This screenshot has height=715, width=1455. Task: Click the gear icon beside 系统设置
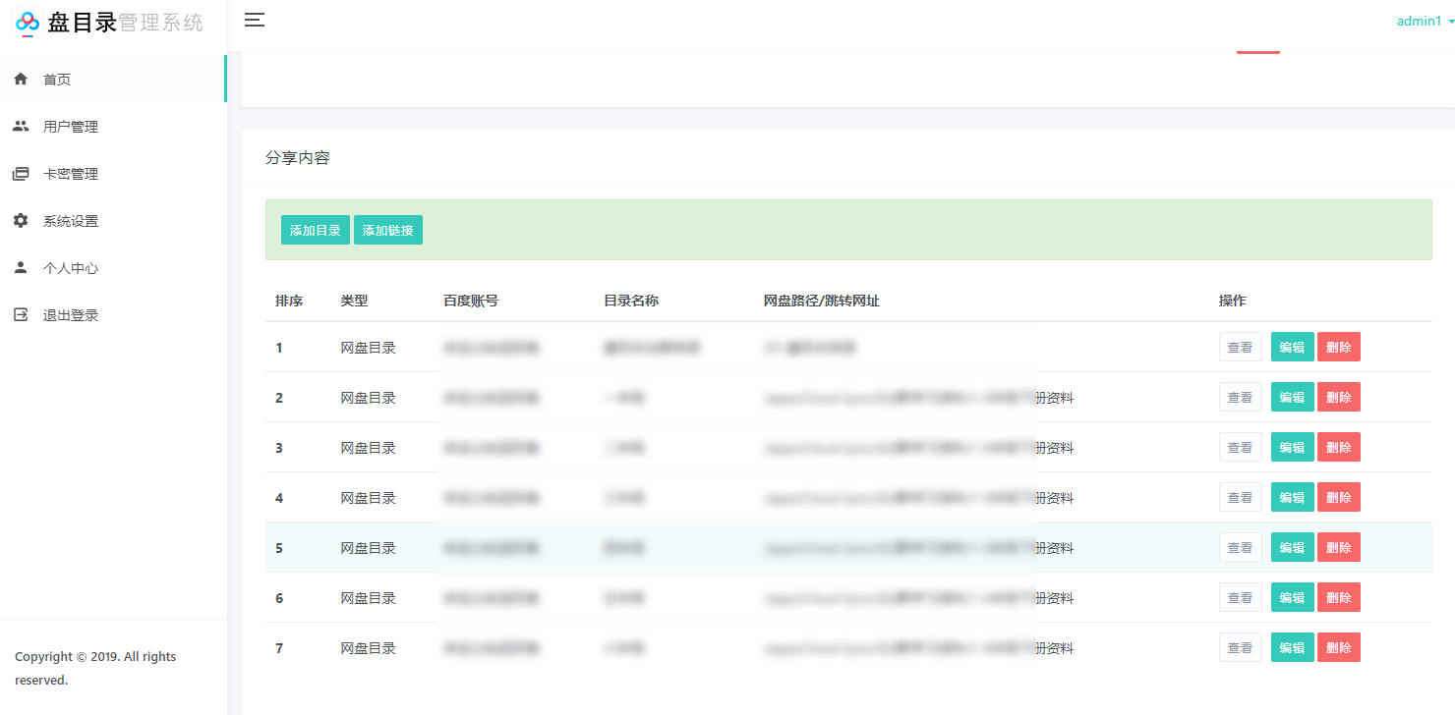coord(21,221)
